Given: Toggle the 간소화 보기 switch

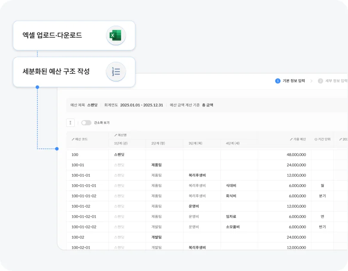Looking at the screenshot, I should (86, 123).
